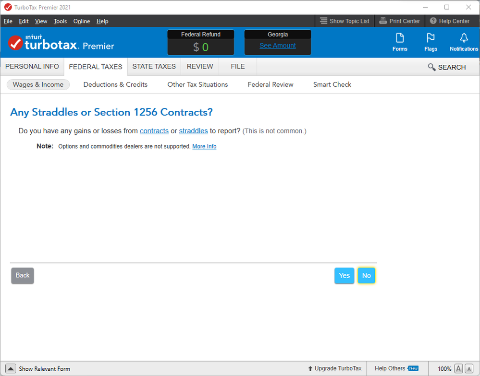Open the File menu
This screenshot has height=376, width=480.
[x=8, y=21]
